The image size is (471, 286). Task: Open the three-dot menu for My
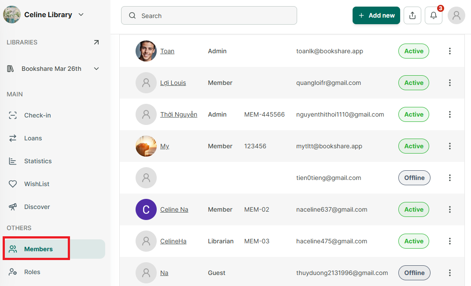[450, 146]
